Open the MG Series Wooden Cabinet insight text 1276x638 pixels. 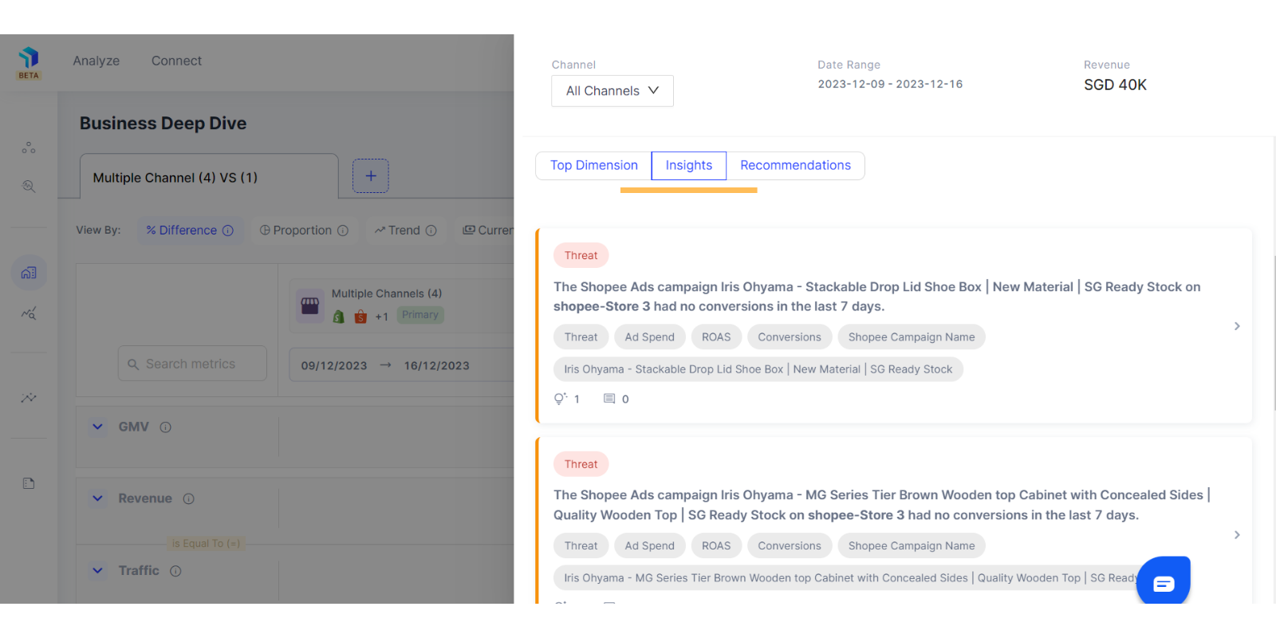(882, 505)
